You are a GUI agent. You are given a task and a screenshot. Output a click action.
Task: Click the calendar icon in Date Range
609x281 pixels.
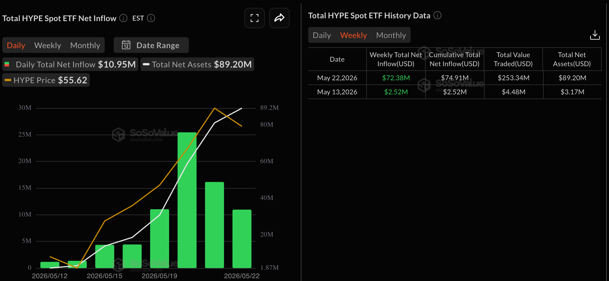pos(126,45)
